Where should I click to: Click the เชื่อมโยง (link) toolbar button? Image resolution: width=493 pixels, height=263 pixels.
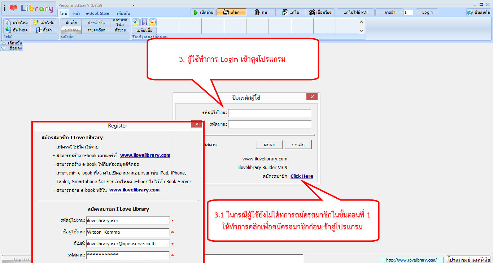pyautogui.click(x=320, y=12)
